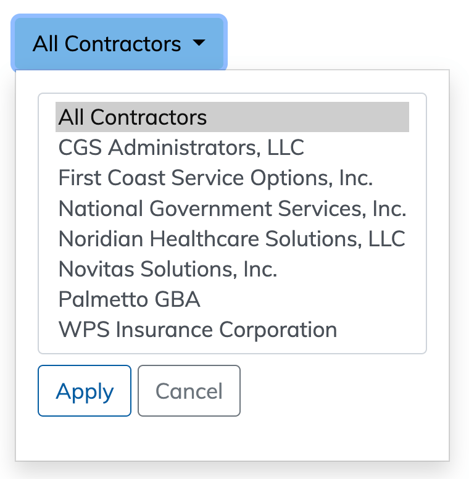The height and width of the screenshot is (479, 469).
Task: Click the caret arrow beside All Contractors
Action: 198,44
